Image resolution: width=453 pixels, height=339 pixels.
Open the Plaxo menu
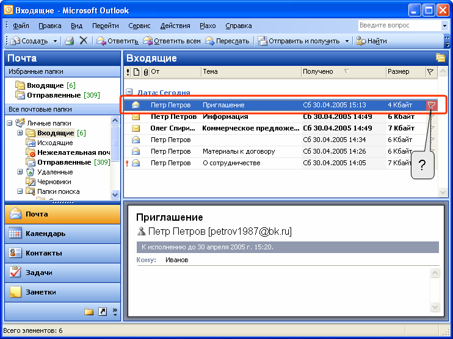[208, 26]
